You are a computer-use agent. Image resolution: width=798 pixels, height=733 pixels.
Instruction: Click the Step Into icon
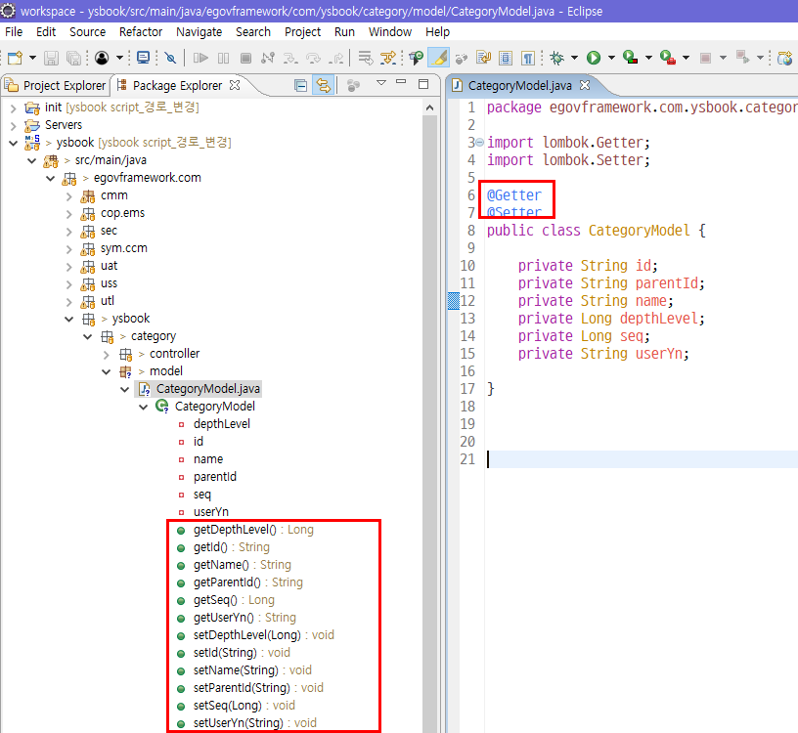290,58
